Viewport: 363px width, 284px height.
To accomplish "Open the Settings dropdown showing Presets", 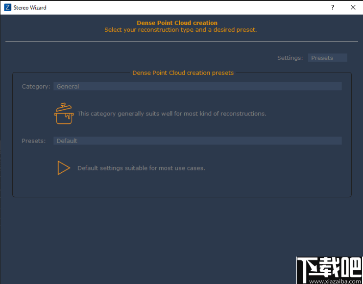I will 327,58.
